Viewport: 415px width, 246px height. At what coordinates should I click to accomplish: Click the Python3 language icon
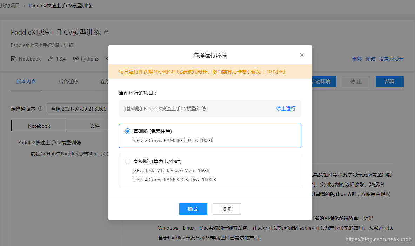(x=76, y=58)
